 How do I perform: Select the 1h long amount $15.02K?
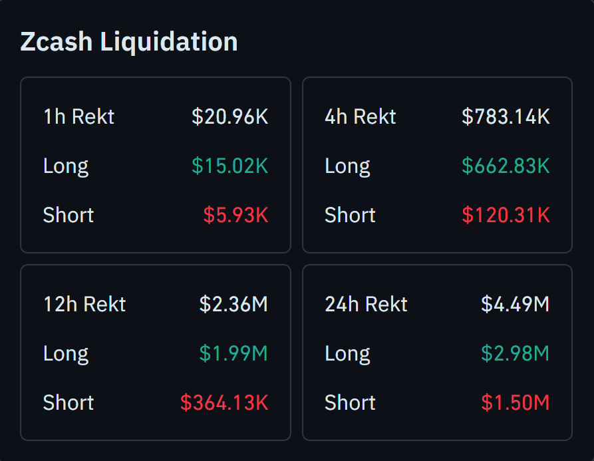(x=229, y=166)
